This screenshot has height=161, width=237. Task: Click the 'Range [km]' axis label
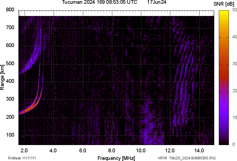click(x=2, y=77)
